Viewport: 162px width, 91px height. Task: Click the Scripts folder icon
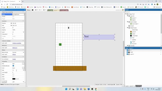click(129, 26)
